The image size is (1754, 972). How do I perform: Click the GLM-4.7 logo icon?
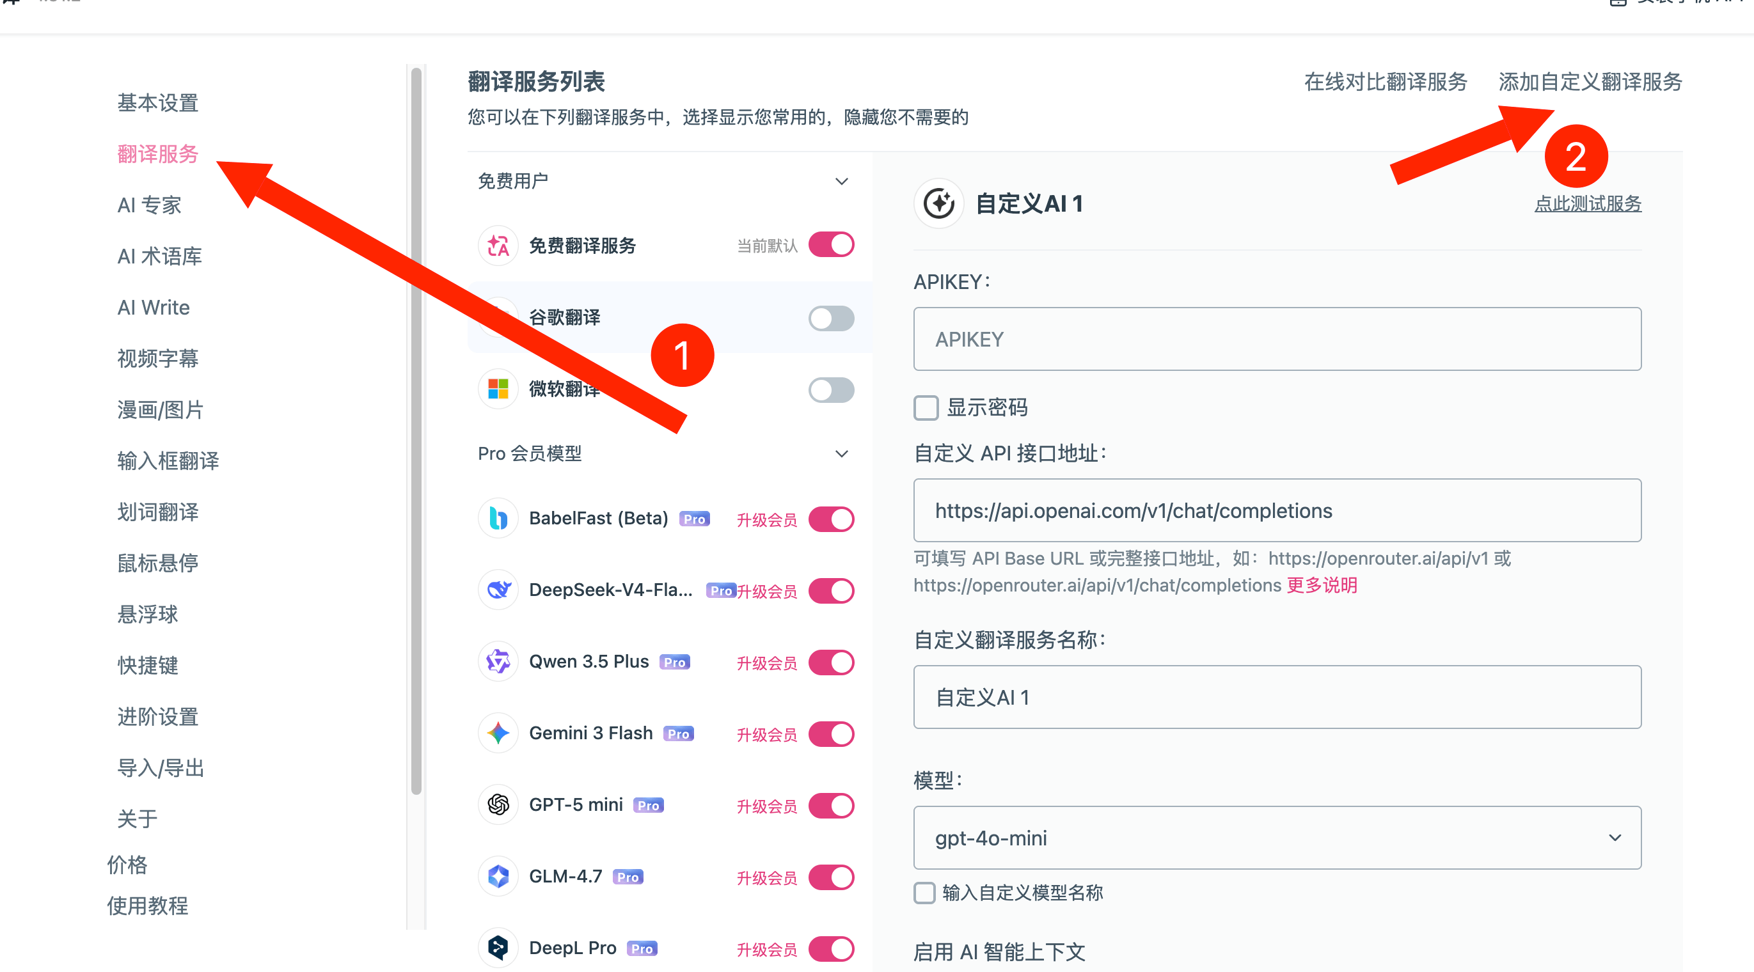[498, 877]
